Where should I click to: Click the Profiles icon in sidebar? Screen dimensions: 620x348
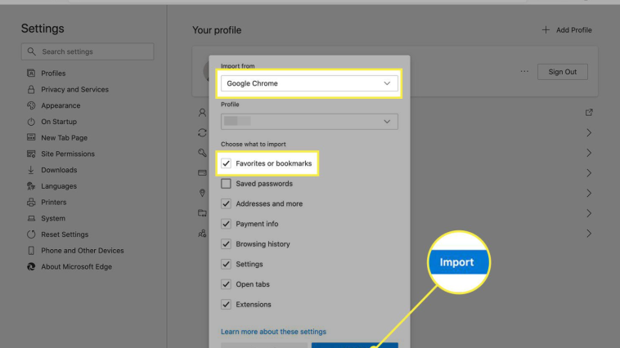coord(32,74)
